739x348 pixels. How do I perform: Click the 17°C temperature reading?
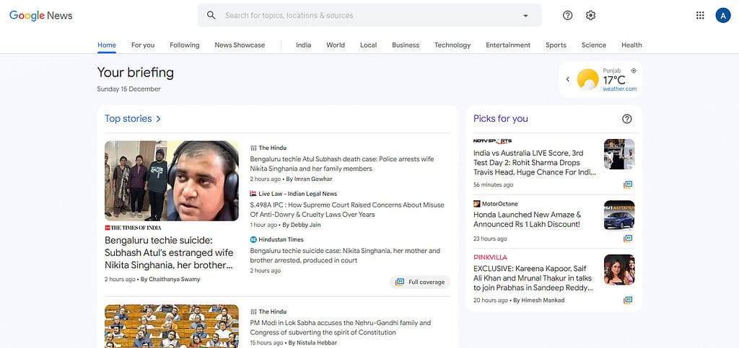tap(614, 80)
